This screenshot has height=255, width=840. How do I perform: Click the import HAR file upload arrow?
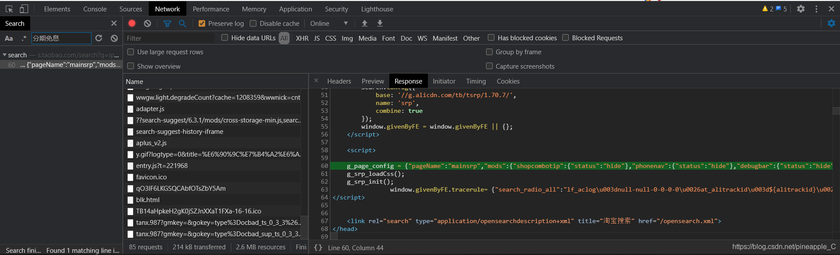[364, 23]
